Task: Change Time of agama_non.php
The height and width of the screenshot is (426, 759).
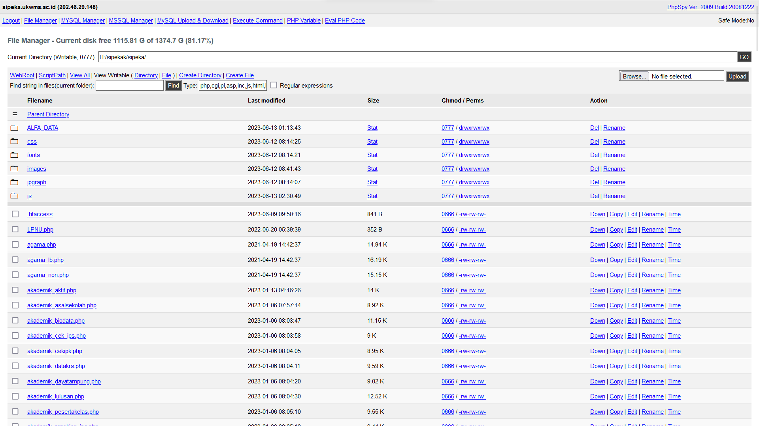Action: click(674, 275)
